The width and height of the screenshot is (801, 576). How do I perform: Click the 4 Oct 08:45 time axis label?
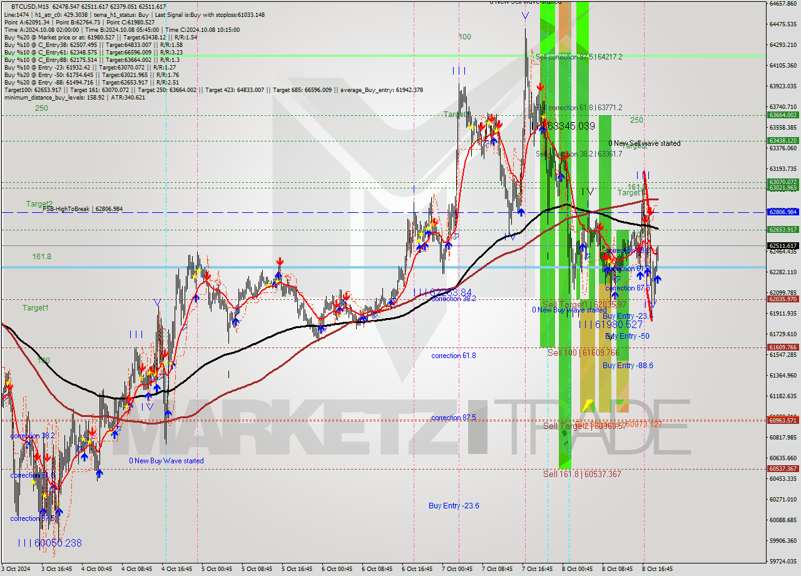point(137,569)
